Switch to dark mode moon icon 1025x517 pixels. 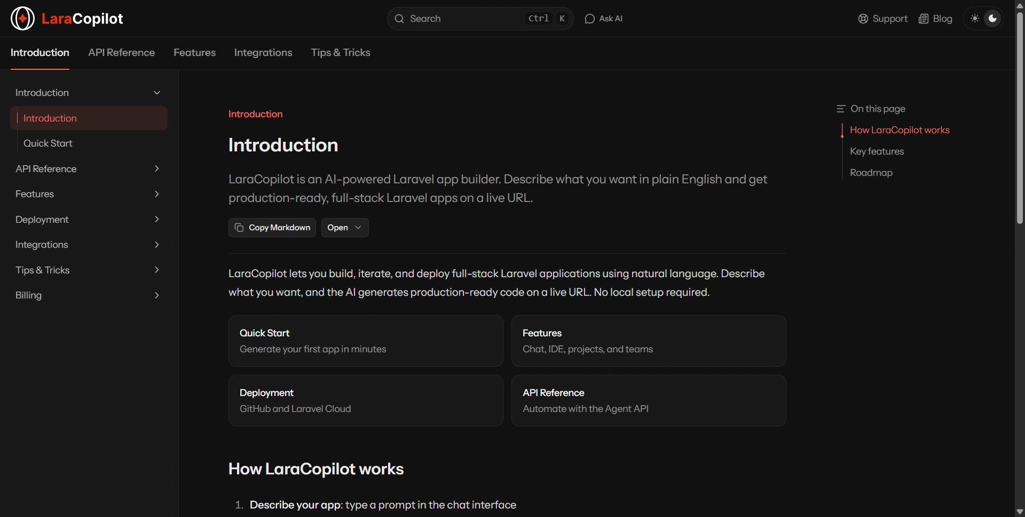coord(992,19)
